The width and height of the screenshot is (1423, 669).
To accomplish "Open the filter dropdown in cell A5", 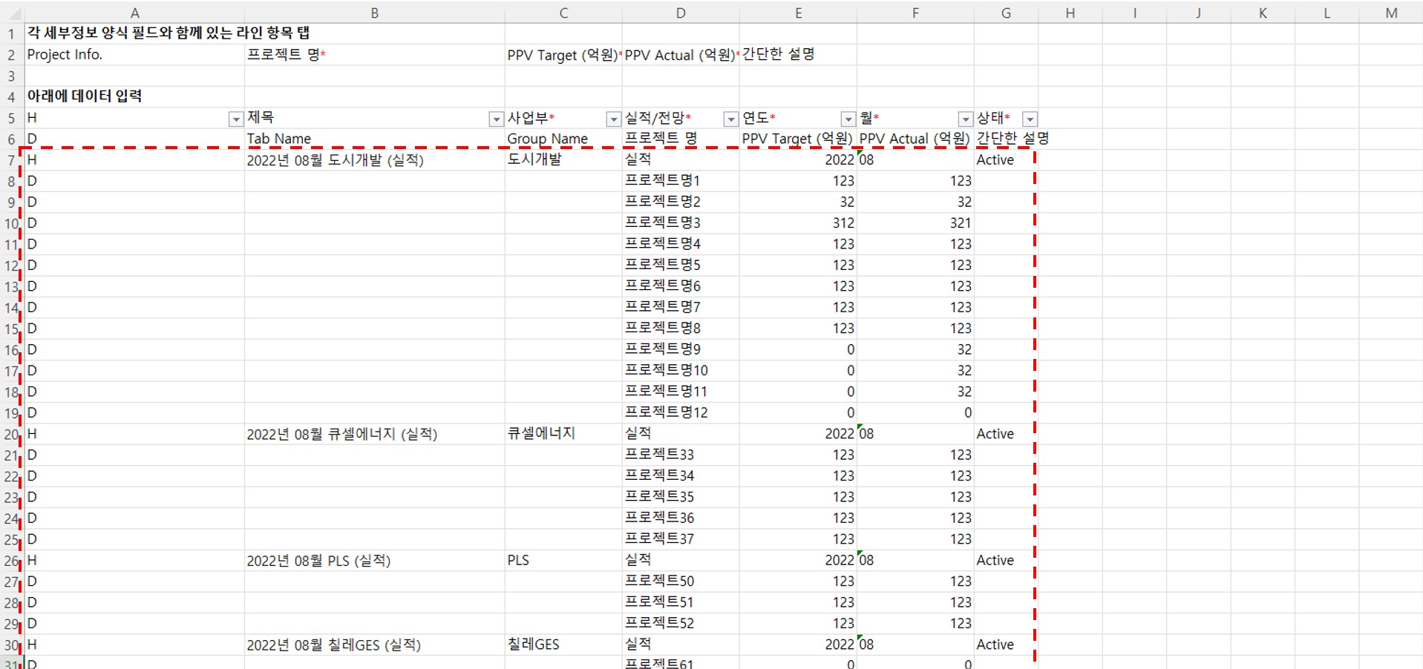I will tap(235, 119).
